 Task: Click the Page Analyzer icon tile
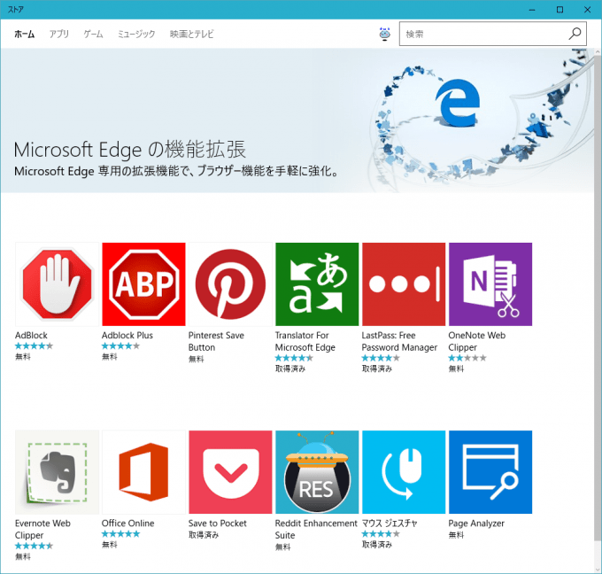pos(490,472)
